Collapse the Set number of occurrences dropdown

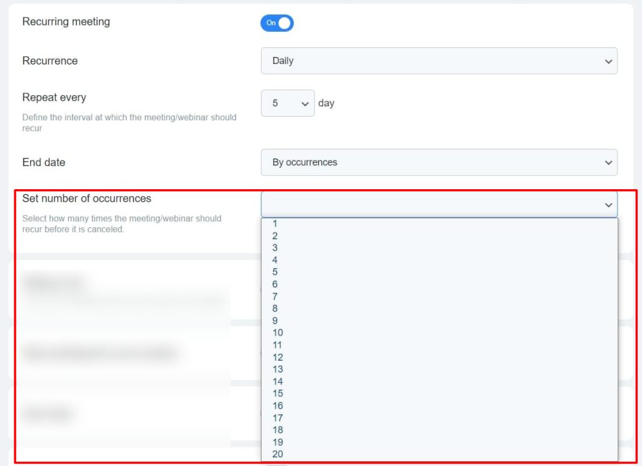[439, 205]
